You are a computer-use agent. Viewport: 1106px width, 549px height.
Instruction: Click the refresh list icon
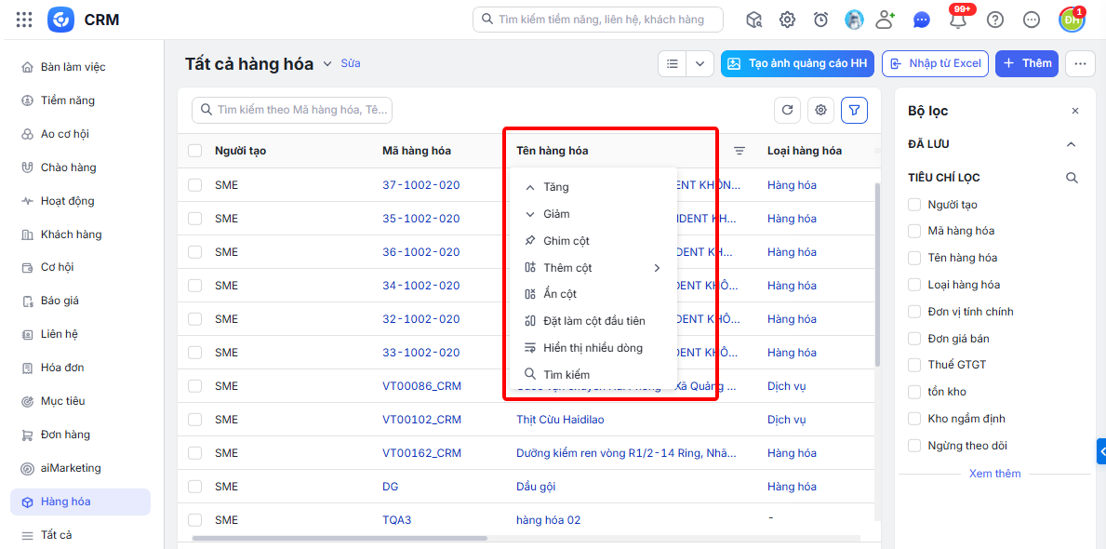pos(787,110)
